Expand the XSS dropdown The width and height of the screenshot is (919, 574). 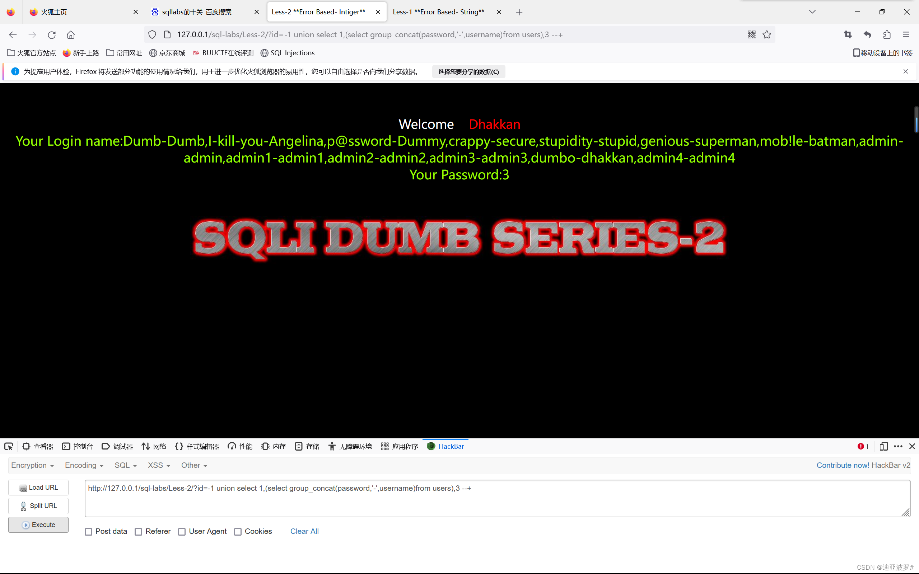coord(158,465)
